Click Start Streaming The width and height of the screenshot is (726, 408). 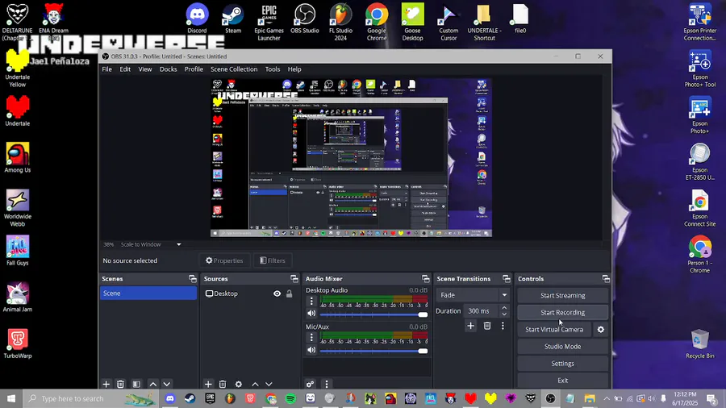pos(562,295)
